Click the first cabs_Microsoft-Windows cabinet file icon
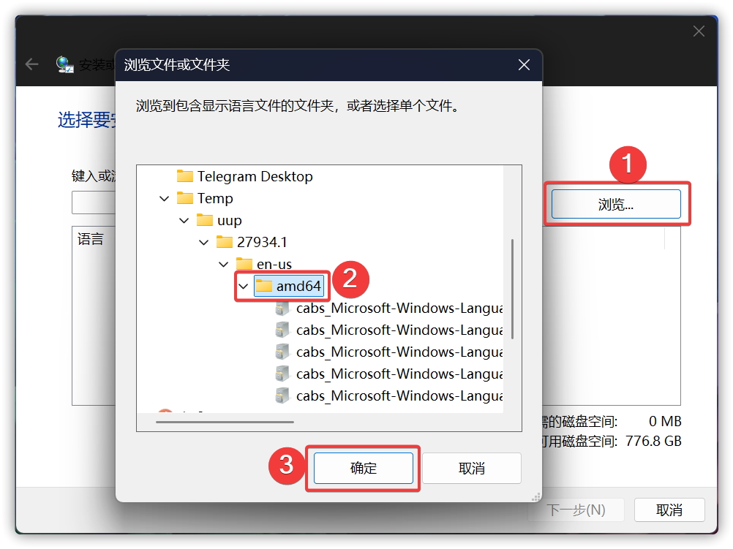This screenshot has height=549, width=733. click(282, 308)
